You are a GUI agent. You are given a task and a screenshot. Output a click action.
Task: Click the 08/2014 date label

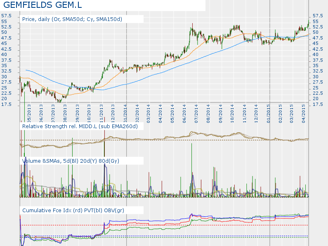(208, 113)
